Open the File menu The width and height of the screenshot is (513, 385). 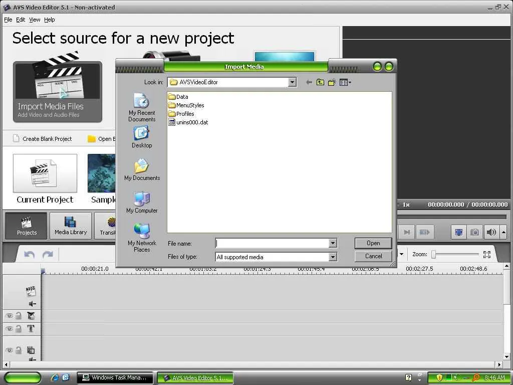[x=8, y=20]
